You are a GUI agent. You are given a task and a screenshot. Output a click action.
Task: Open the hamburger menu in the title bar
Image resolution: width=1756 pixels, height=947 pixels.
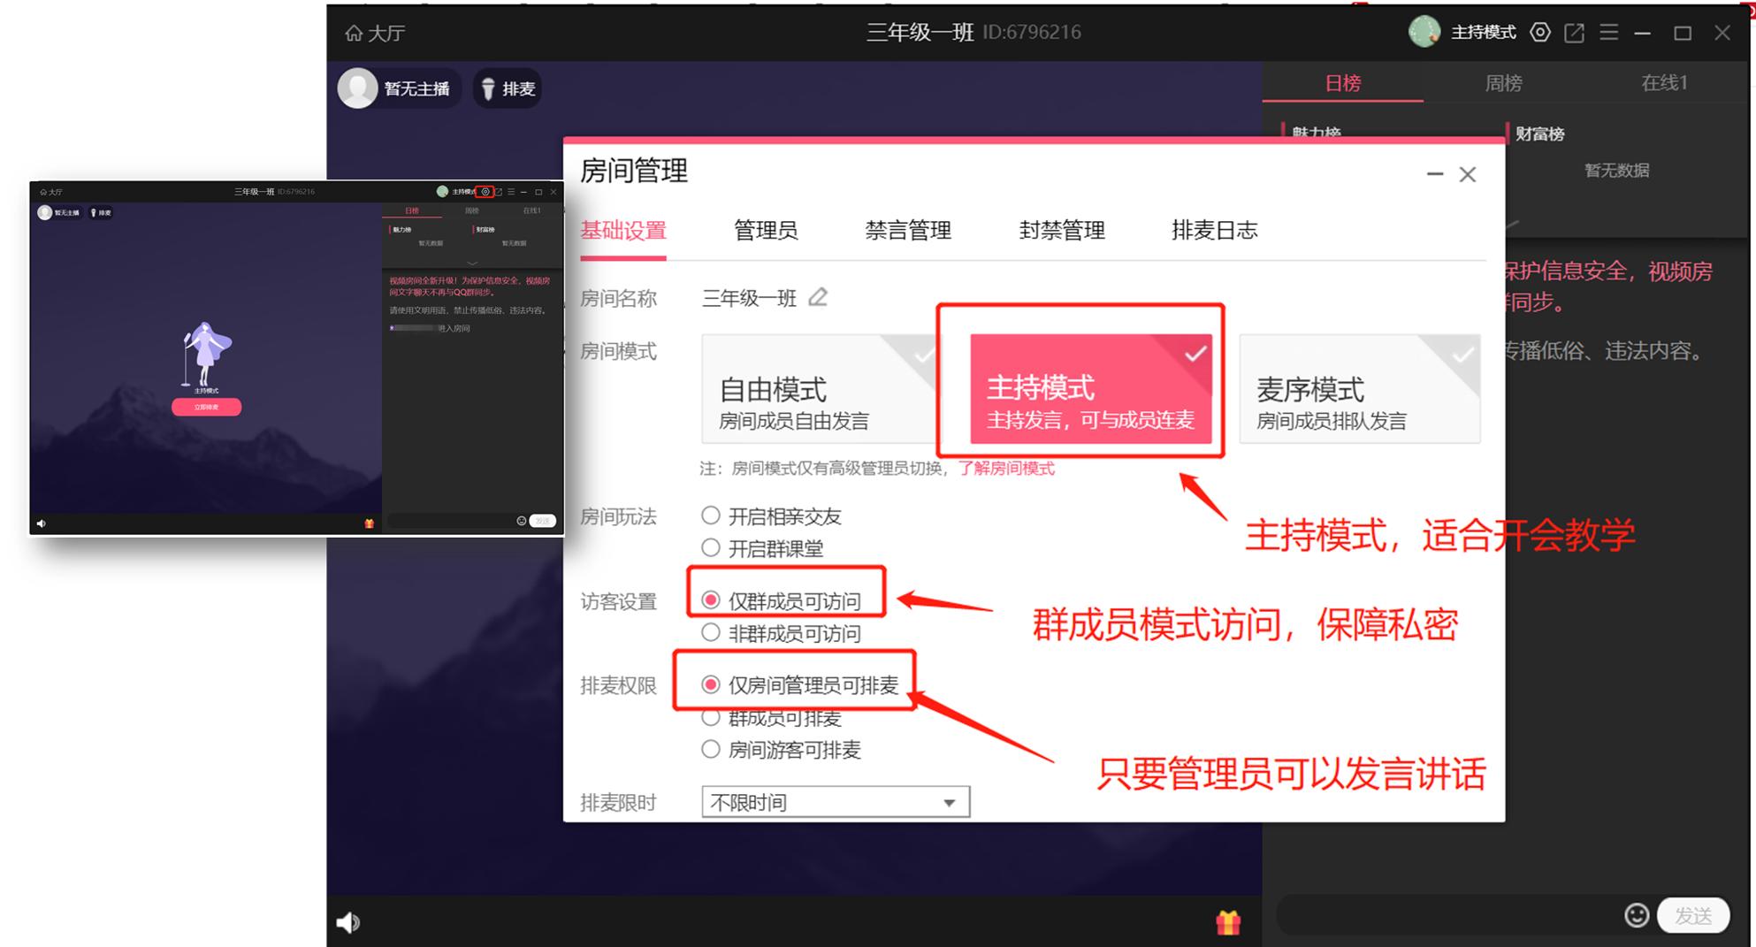pos(1609,32)
